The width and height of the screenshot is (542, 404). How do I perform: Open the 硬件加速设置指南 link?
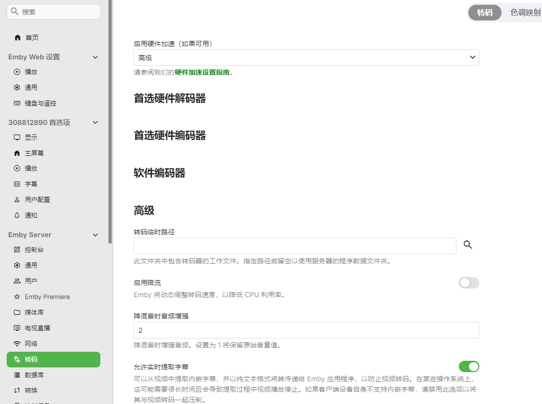202,73
